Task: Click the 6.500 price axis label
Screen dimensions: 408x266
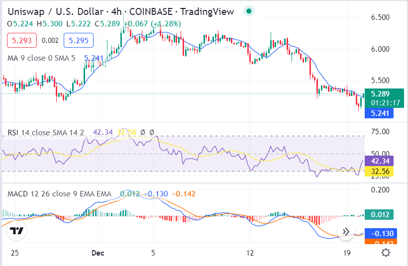Action: click(380, 17)
